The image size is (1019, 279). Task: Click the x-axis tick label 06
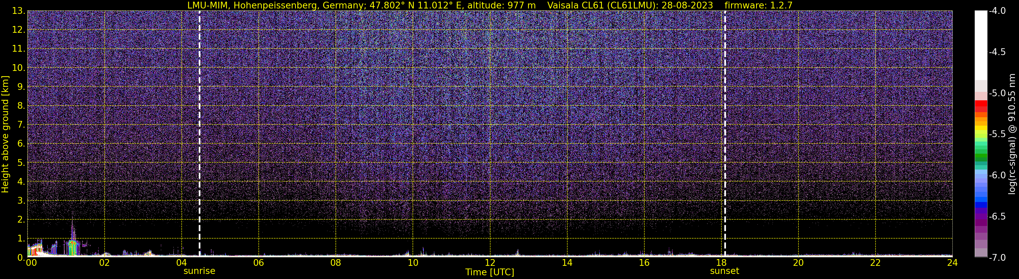(259, 263)
